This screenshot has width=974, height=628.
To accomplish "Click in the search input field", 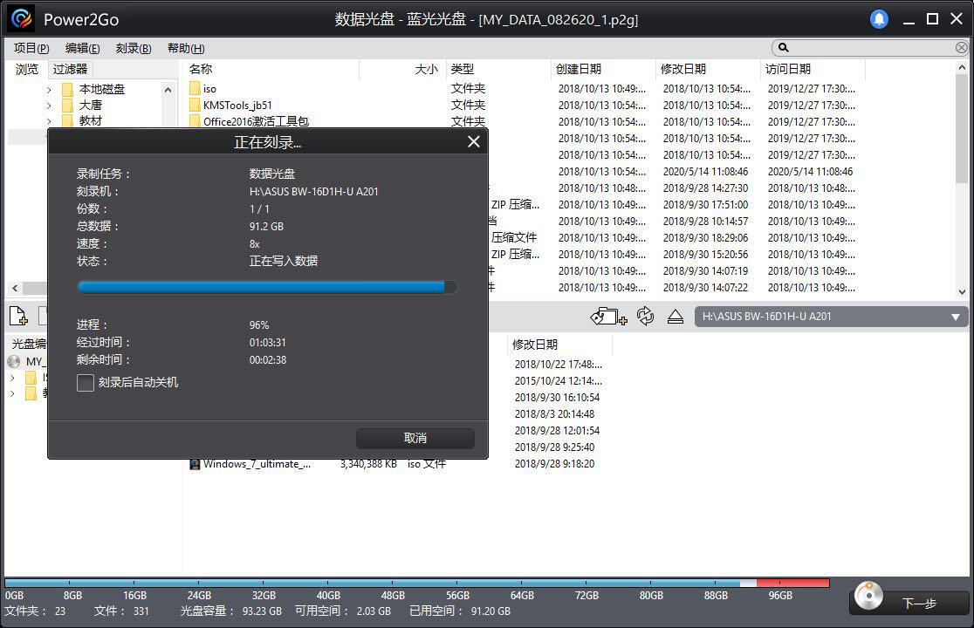I will (872, 47).
